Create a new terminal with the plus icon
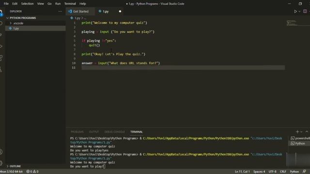The image size is (310, 174). (x=297, y=131)
